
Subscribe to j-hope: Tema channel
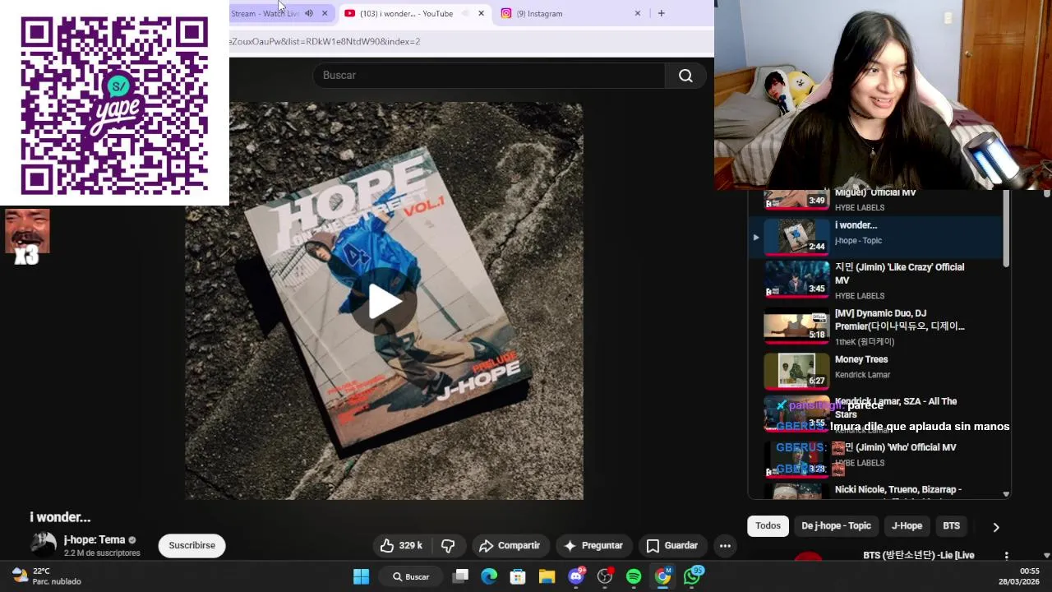191,545
